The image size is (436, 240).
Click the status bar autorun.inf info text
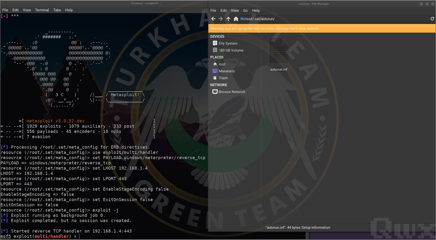pos(298,227)
